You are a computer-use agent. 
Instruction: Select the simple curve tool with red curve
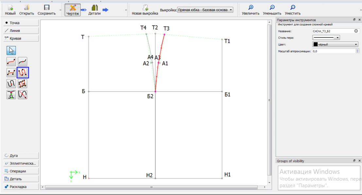tap(11, 61)
